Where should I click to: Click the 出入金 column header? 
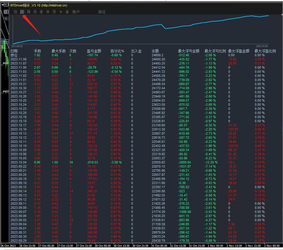coord(136,51)
